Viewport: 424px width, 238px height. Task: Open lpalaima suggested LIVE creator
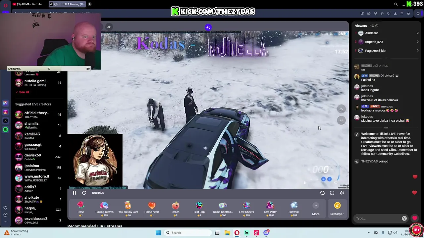(38, 168)
